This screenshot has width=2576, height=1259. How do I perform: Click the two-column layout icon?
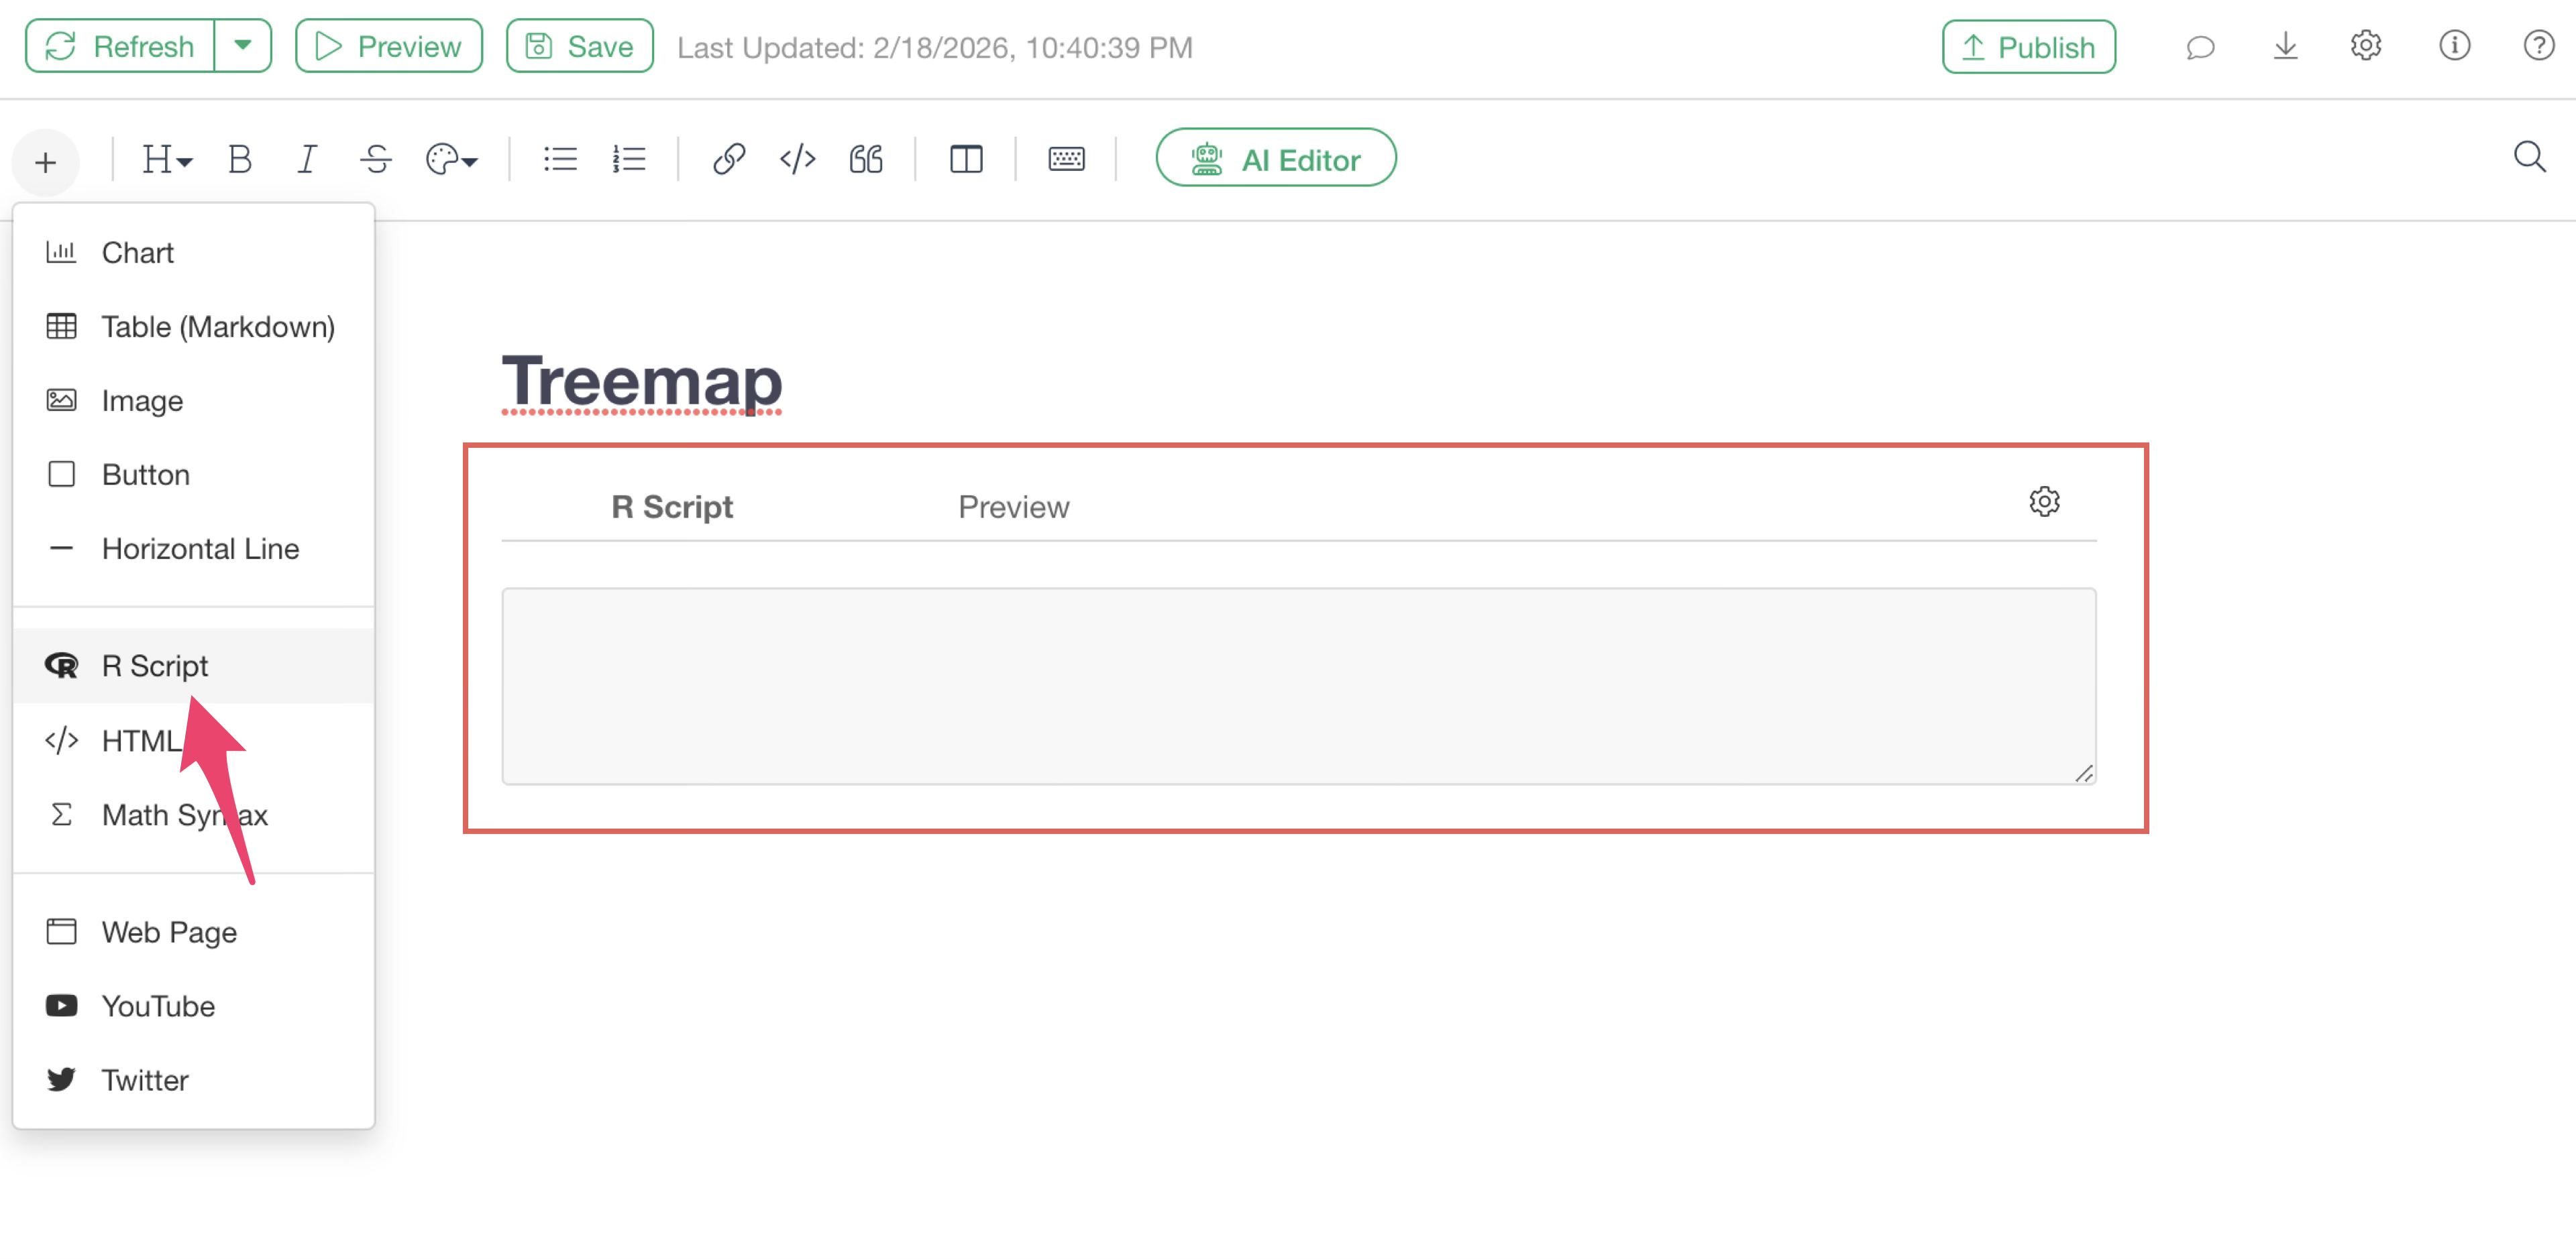tap(966, 159)
